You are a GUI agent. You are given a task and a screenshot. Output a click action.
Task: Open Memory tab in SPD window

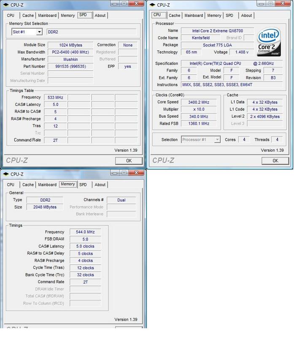(x=67, y=16)
